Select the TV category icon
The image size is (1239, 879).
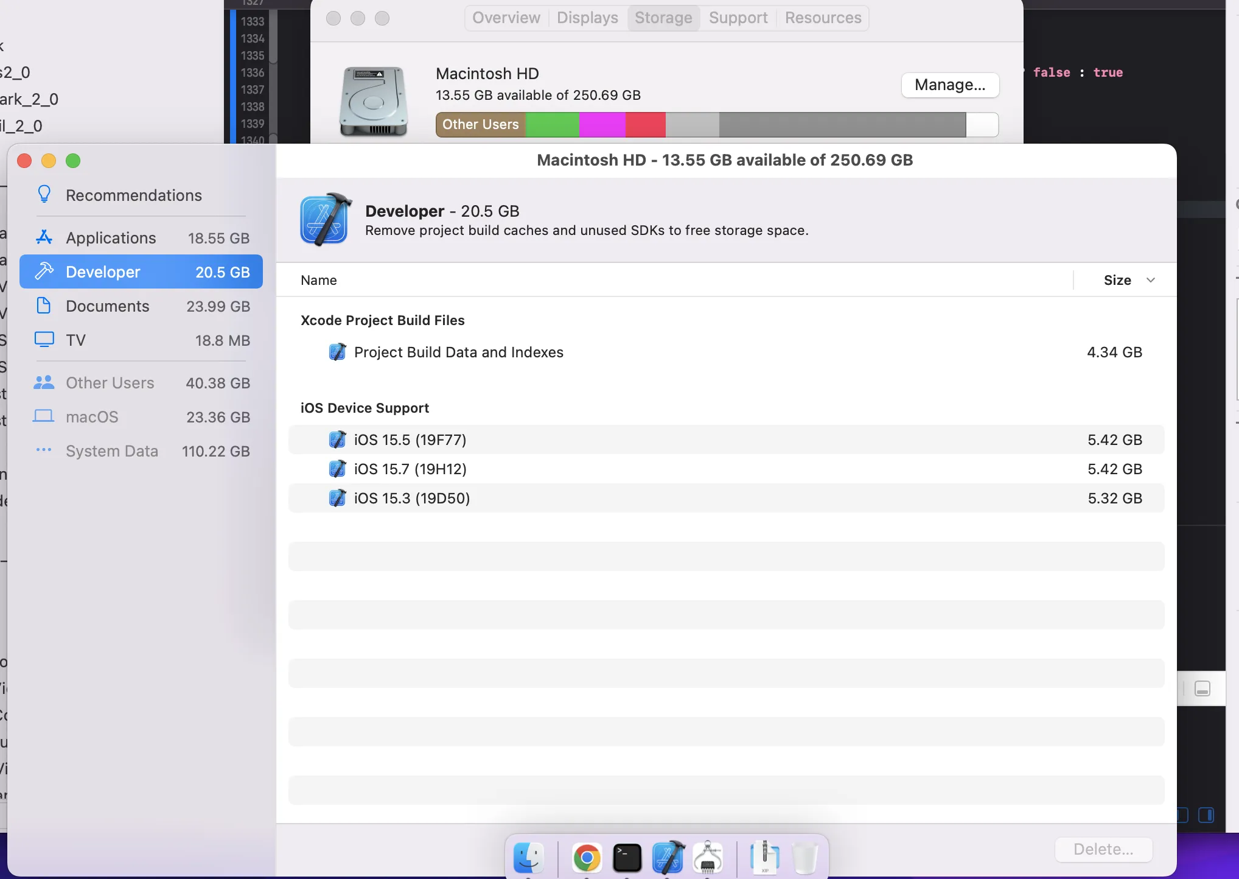coord(44,340)
